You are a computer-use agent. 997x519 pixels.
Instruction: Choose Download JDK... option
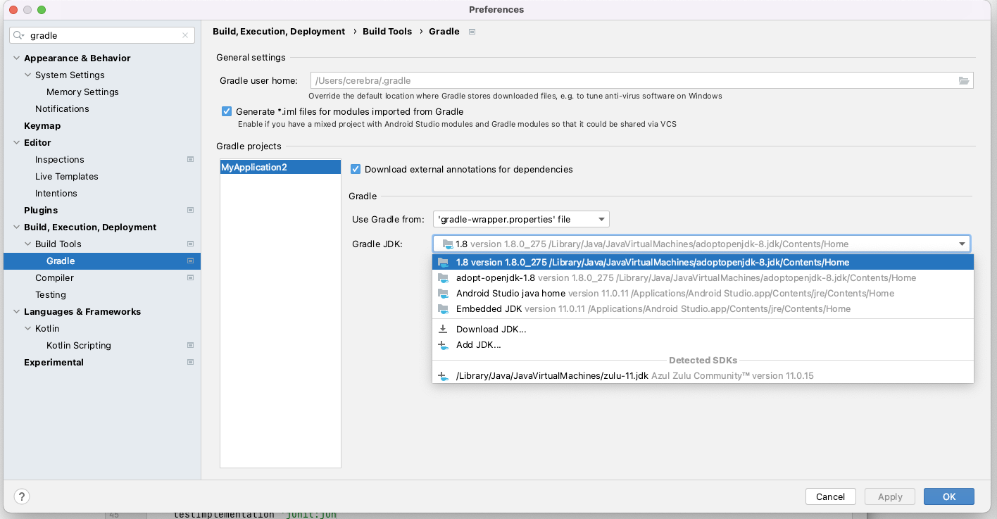pos(703,329)
